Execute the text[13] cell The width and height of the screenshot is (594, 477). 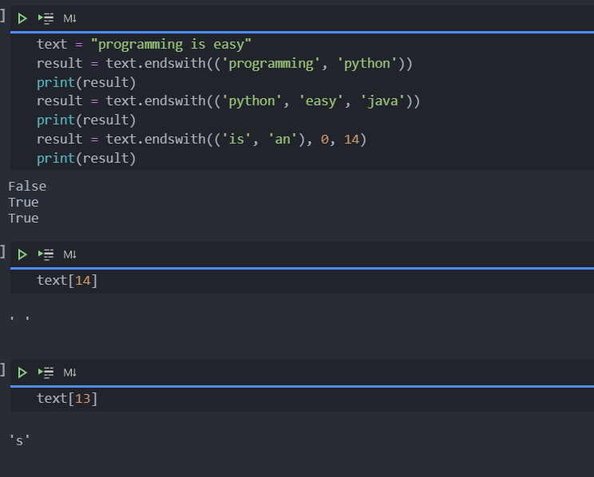22,373
